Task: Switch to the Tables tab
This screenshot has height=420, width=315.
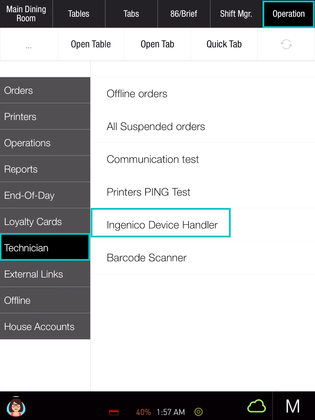Action: point(79,14)
